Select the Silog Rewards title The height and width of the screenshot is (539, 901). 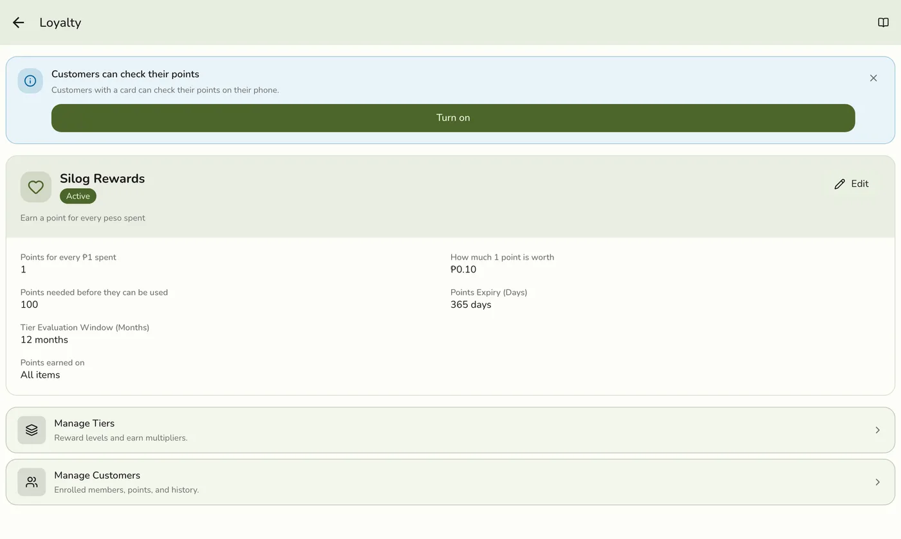coord(102,179)
